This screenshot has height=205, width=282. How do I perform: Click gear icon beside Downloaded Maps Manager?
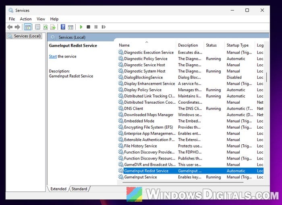121,115
